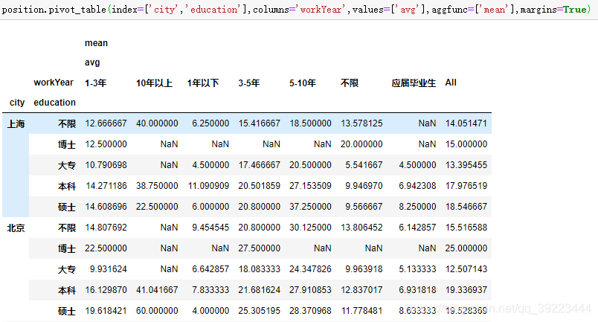The image size is (598, 322).
Task: Select cell value 14.271186
Action: click(106, 186)
